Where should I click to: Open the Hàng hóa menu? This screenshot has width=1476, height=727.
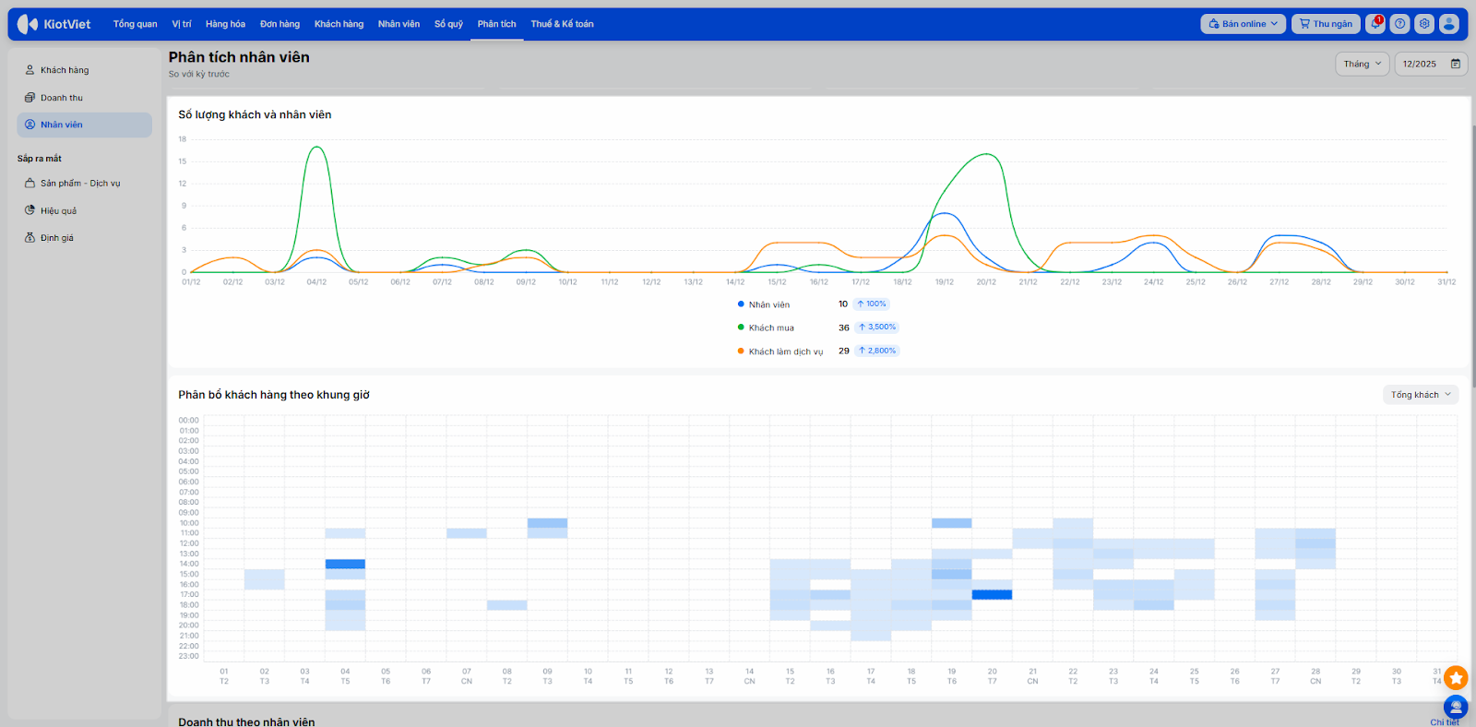tap(225, 24)
